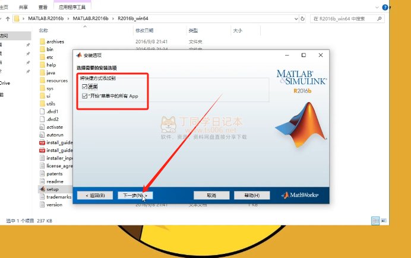Select the autorun file icon
The image size is (411, 258).
point(42,135)
